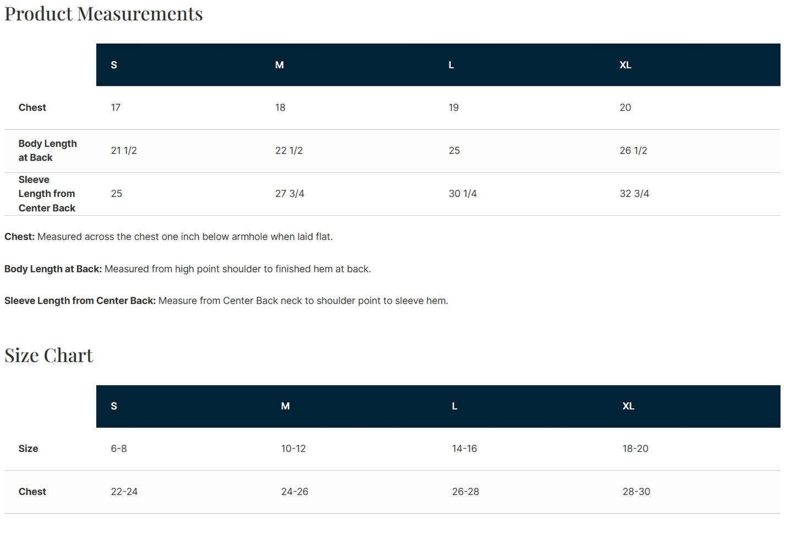795x552 pixels.
Task: Click the bold Chest: measurement description text
Action: click(20, 237)
